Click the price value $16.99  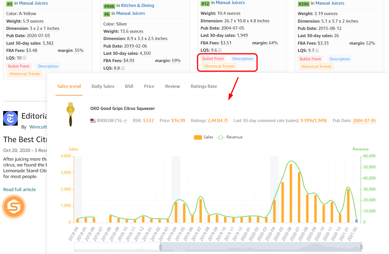[178, 121]
